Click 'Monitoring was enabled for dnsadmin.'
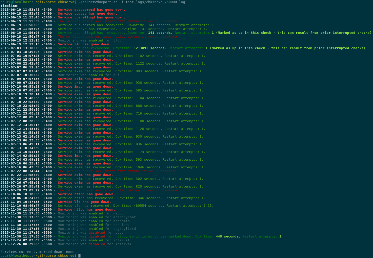This screenshot has width=373, height=258. pyautogui.click(x=95, y=221)
